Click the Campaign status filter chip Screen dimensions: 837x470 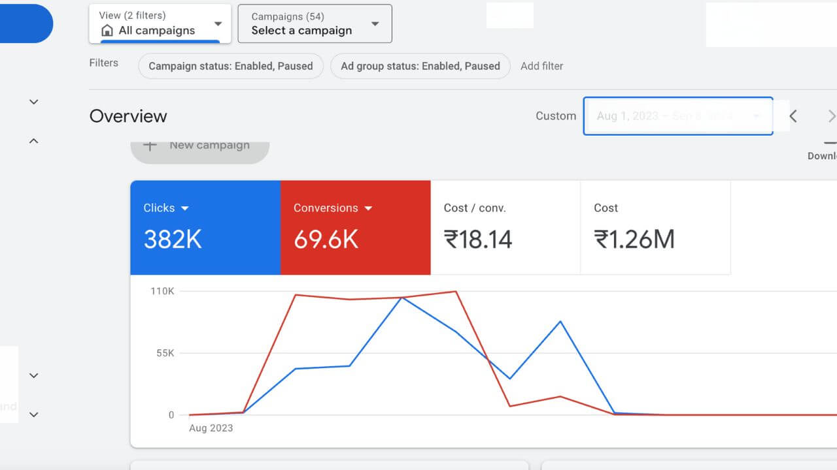pos(231,66)
